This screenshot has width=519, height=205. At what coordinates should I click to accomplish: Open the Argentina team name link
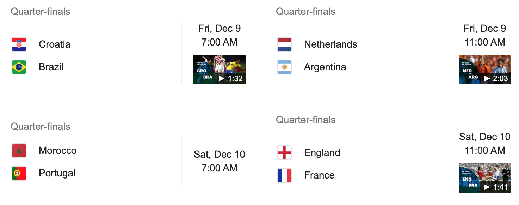[x=325, y=67]
